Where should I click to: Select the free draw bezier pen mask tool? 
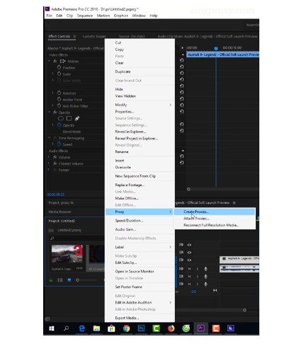click(x=77, y=118)
